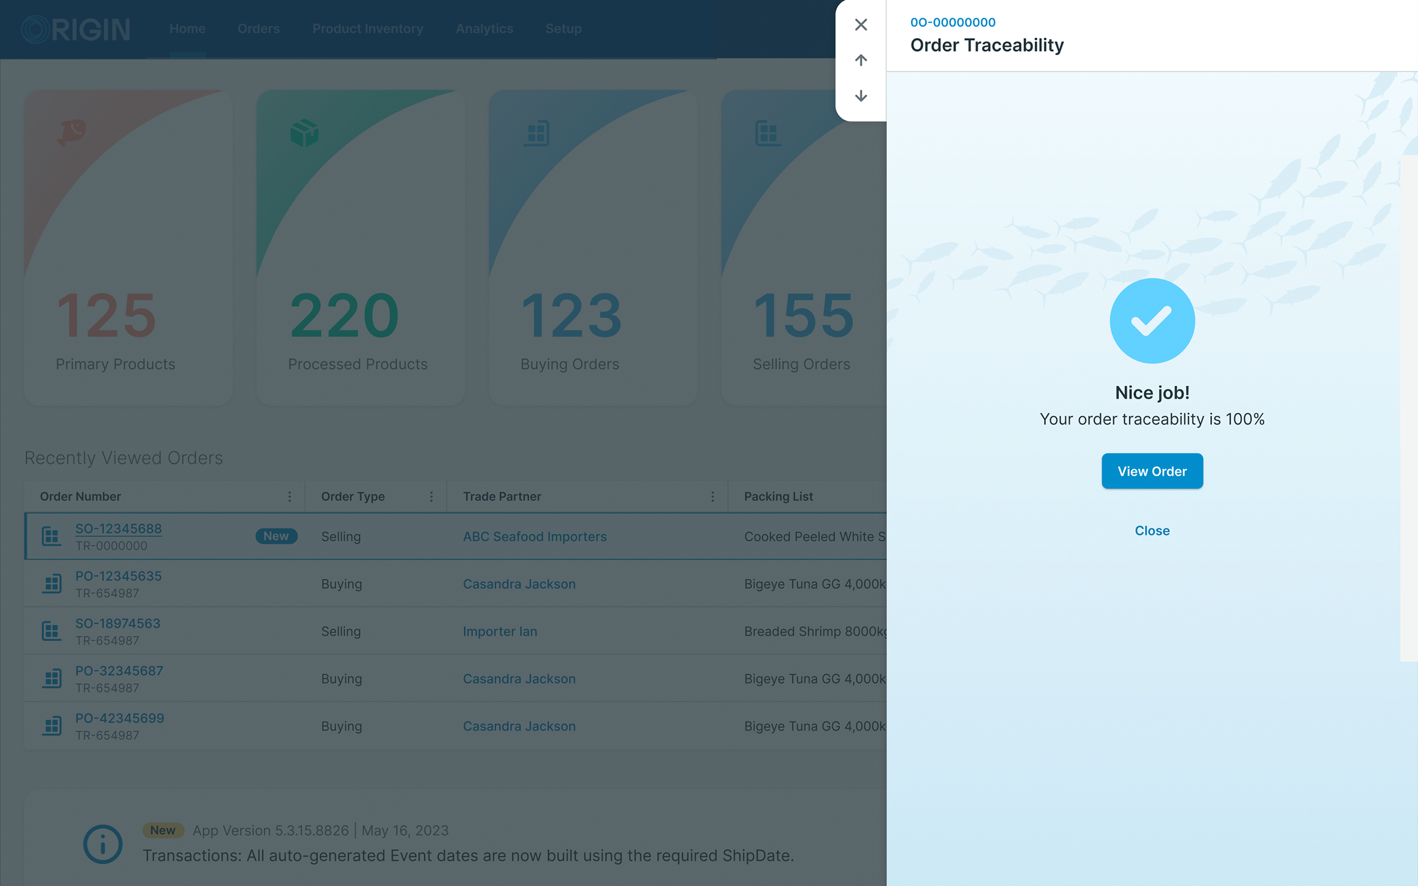Image resolution: width=1418 pixels, height=886 pixels.
Task: Open Order Number column options menu
Action: (x=289, y=497)
